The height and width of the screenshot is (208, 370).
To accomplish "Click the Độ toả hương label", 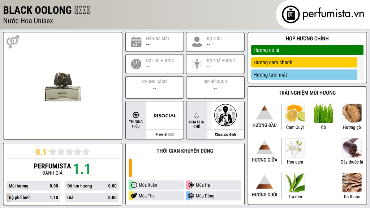I will (x=221, y=61).
